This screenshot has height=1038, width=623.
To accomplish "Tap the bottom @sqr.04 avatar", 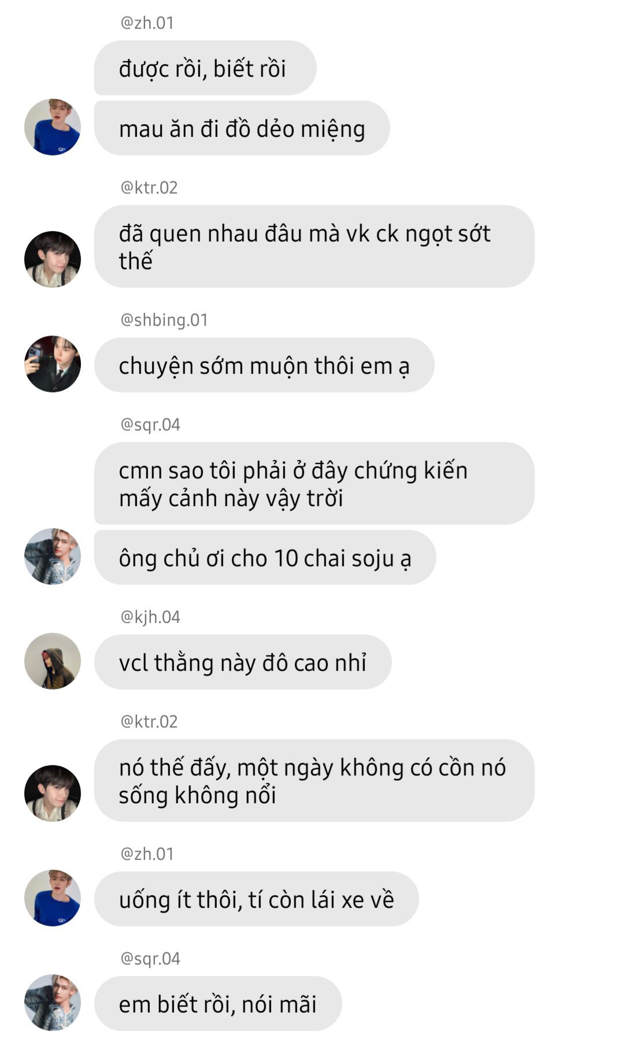I will coord(53,1003).
